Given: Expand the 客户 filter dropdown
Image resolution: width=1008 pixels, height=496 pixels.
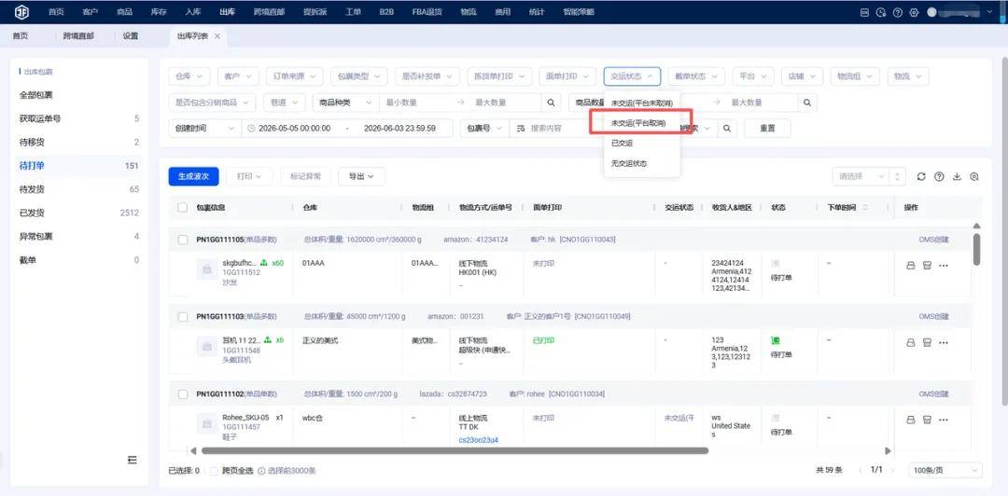Looking at the screenshot, I should tap(239, 76).
